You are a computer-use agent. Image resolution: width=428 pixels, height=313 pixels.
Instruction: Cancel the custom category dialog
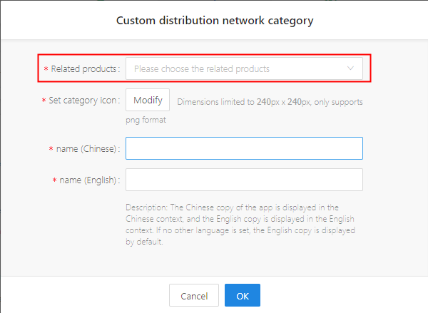tap(194, 296)
